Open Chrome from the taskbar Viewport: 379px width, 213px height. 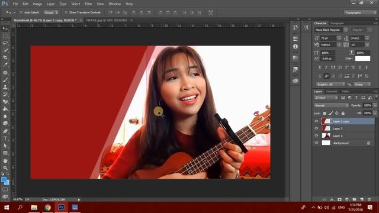47,207
